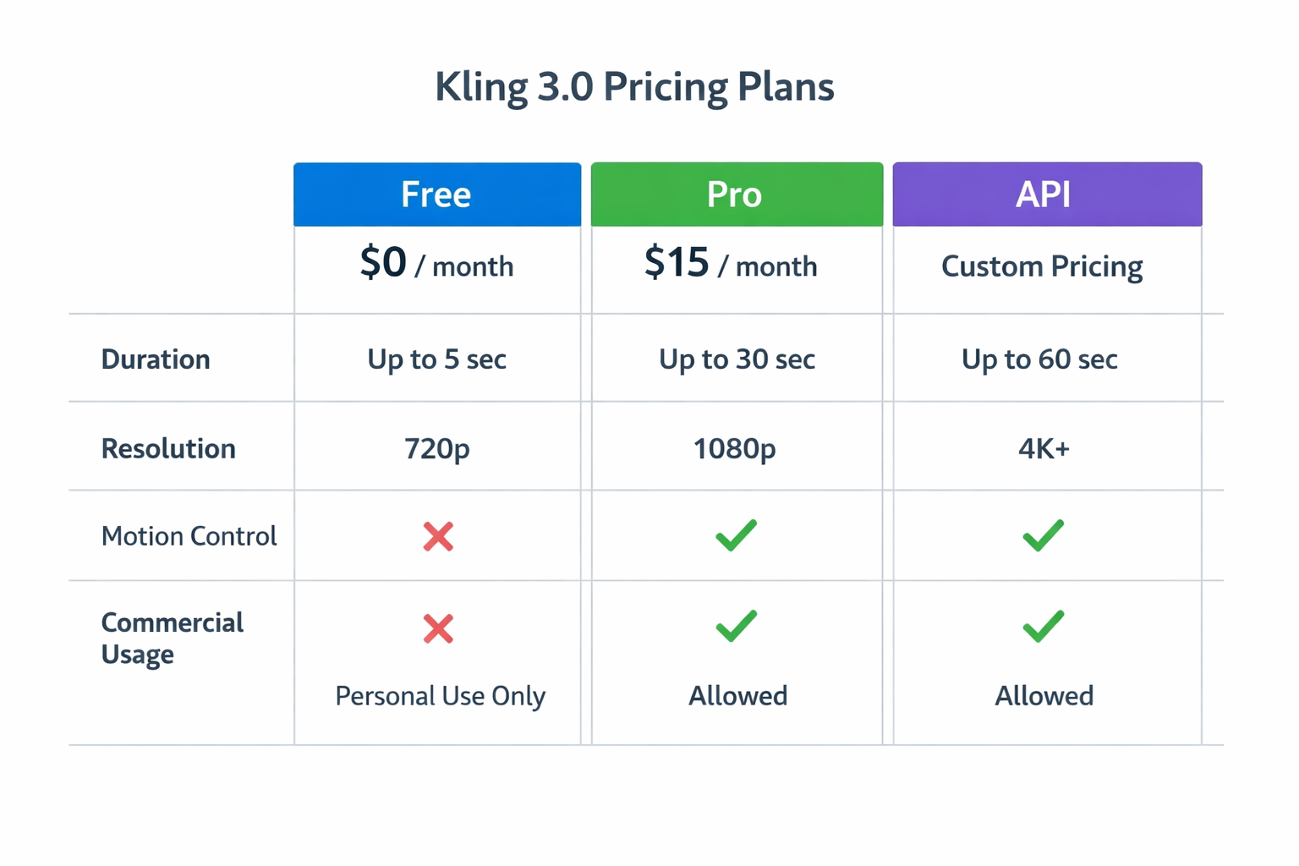The image size is (1299, 866).
Task: Select the purple API plan header
Action: point(1046,195)
